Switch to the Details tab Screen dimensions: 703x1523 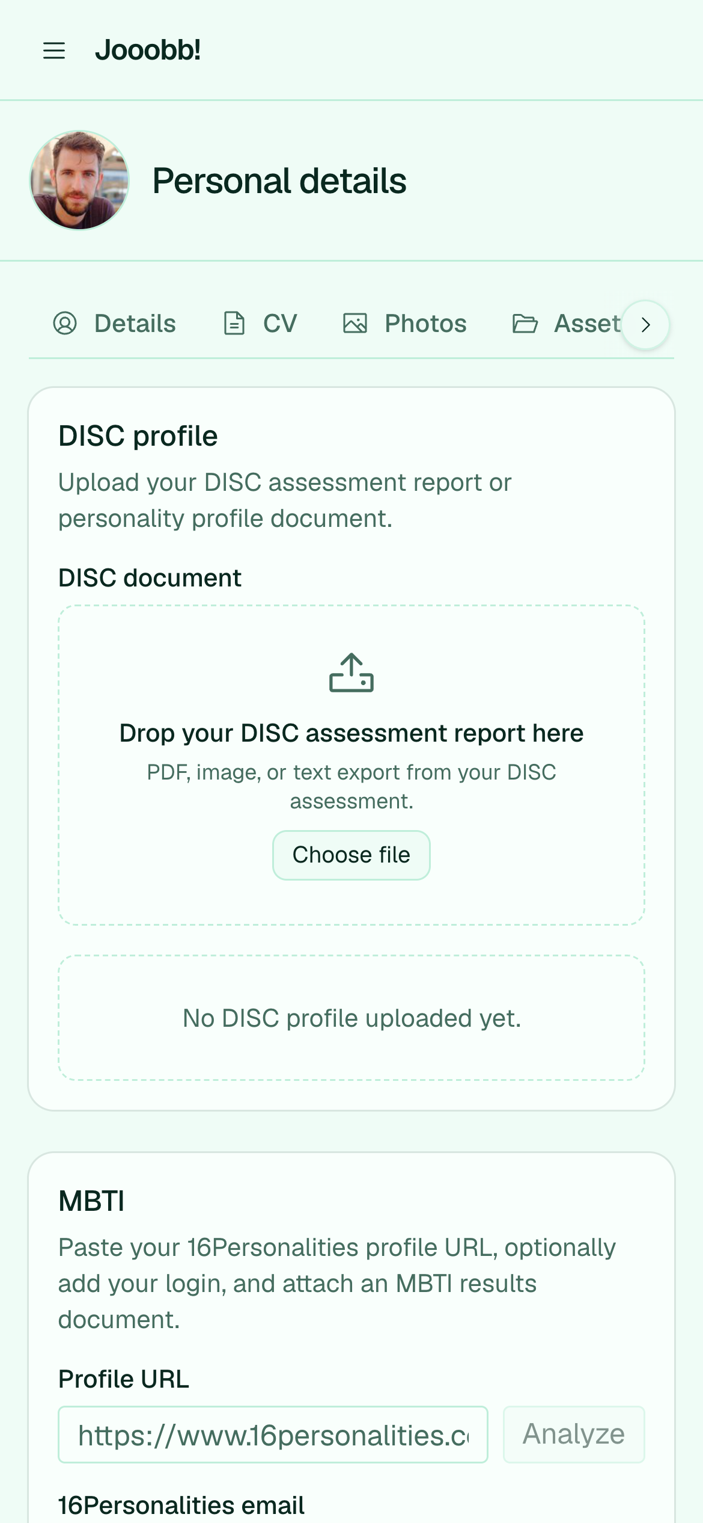coord(114,324)
